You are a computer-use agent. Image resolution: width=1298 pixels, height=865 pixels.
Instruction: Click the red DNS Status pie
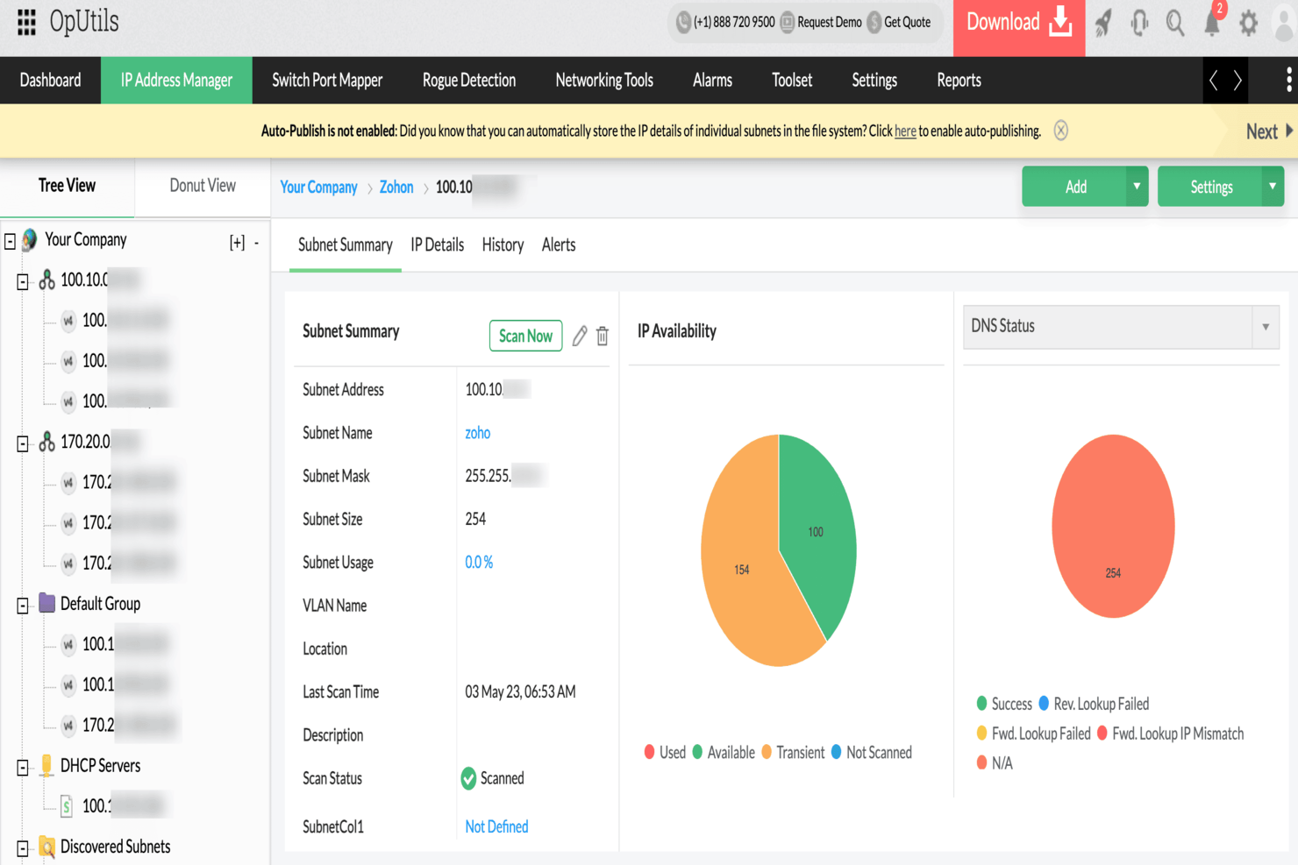tap(1113, 527)
